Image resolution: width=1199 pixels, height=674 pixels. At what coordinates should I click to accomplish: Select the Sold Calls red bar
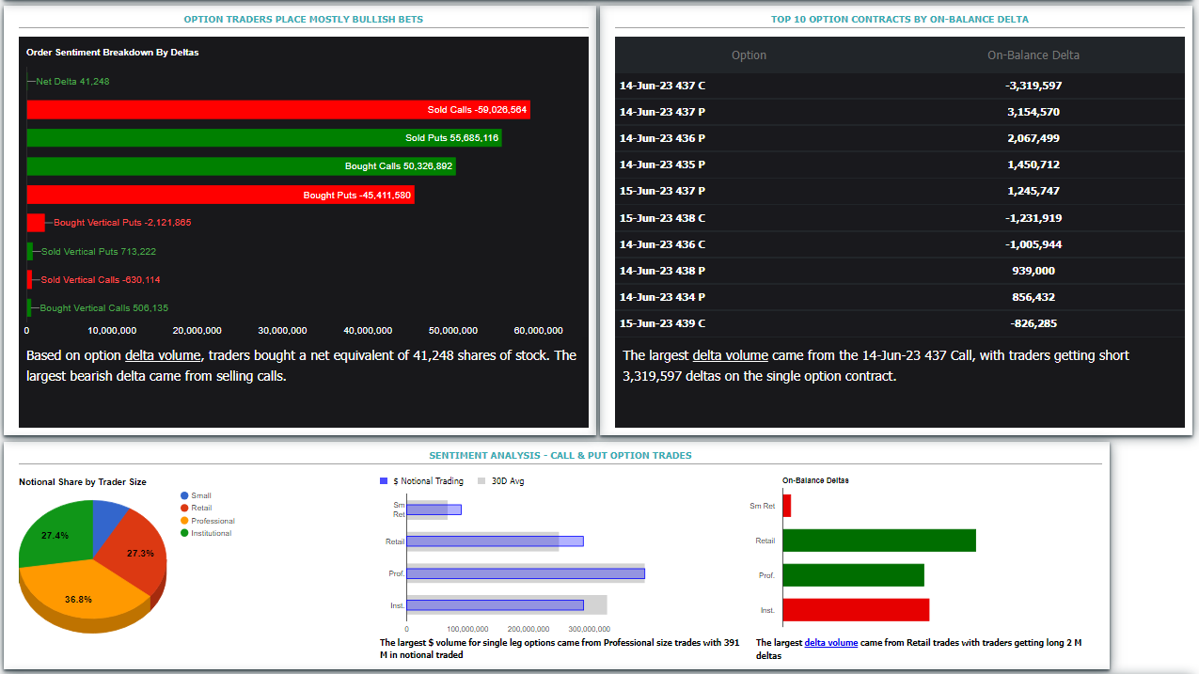tap(278, 110)
